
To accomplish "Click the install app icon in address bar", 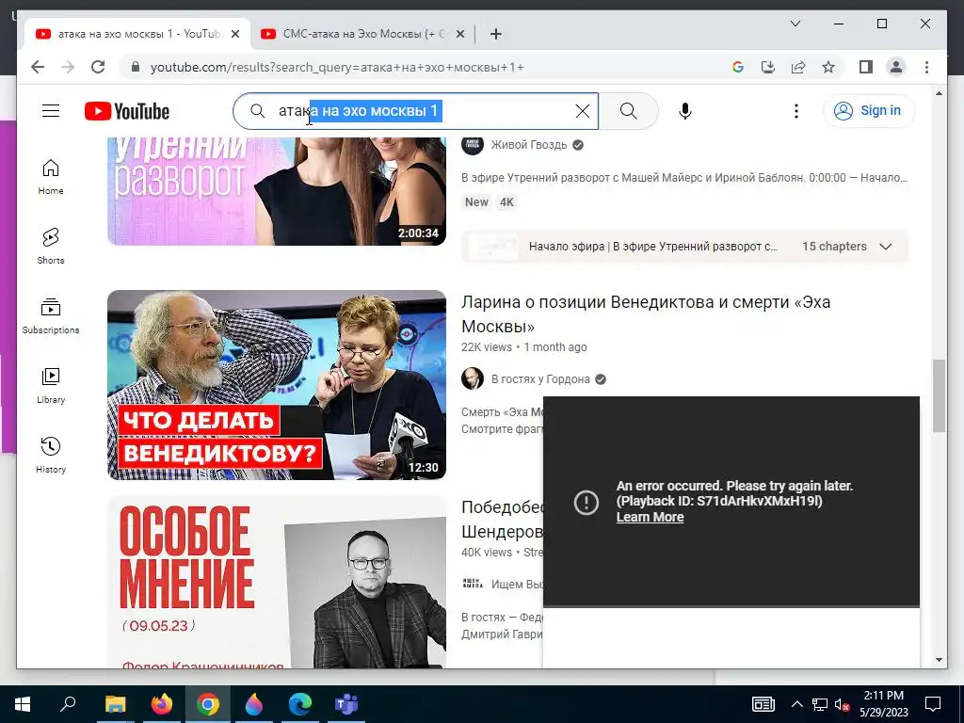I will (x=768, y=67).
